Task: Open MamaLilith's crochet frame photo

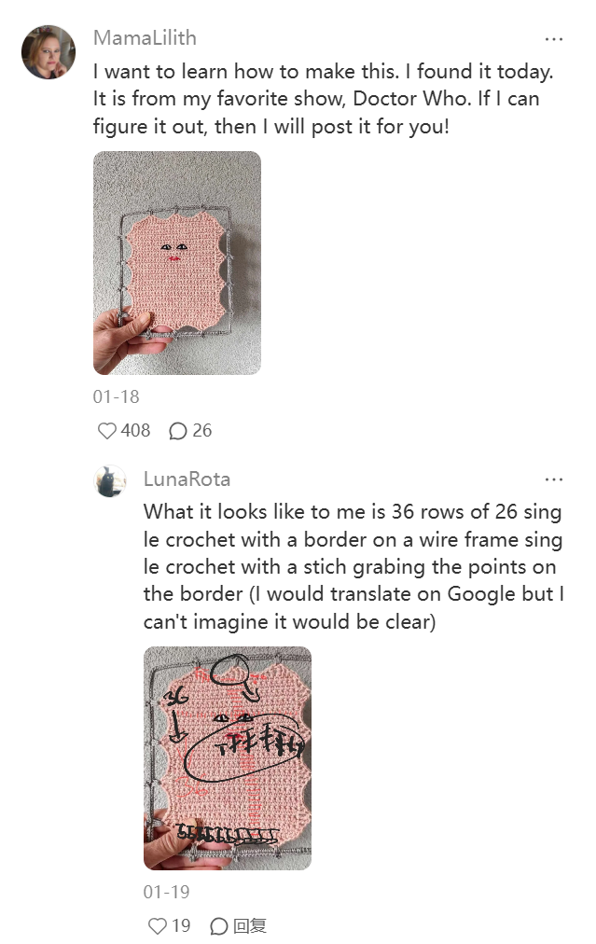Action: [x=177, y=262]
